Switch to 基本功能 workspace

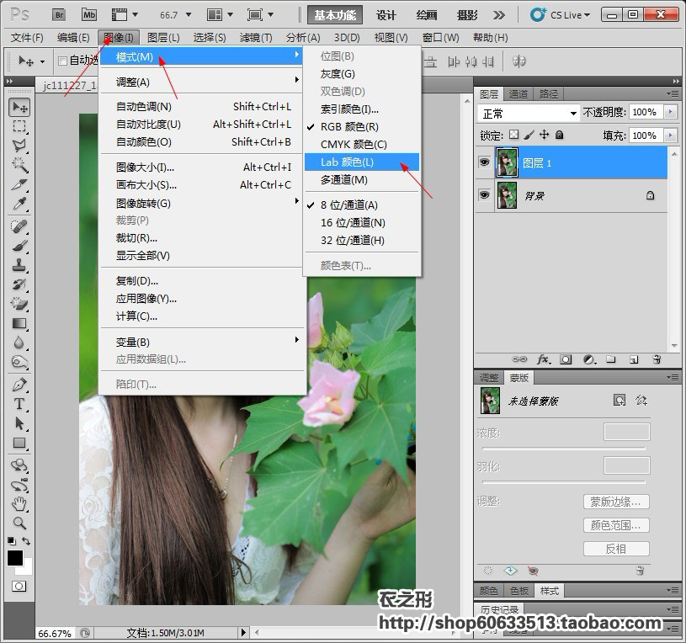(335, 15)
